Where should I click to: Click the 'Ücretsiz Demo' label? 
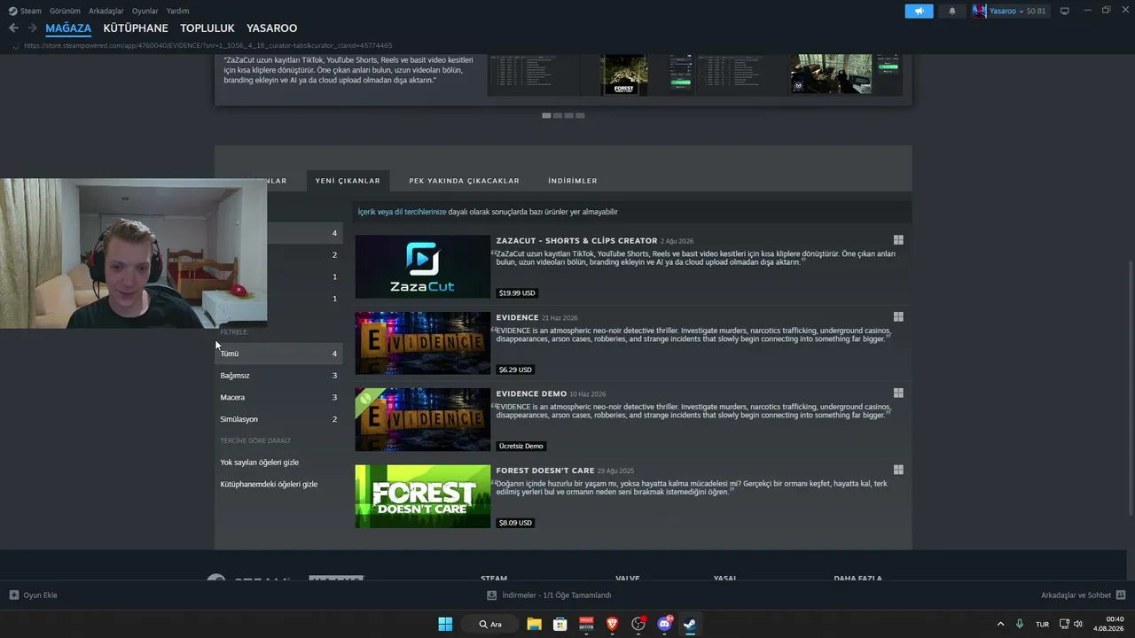click(521, 446)
